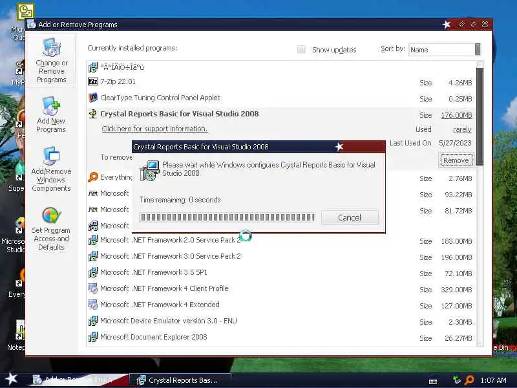Open Add/Remove Windows Components
The image size is (517, 388).
[51, 169]
